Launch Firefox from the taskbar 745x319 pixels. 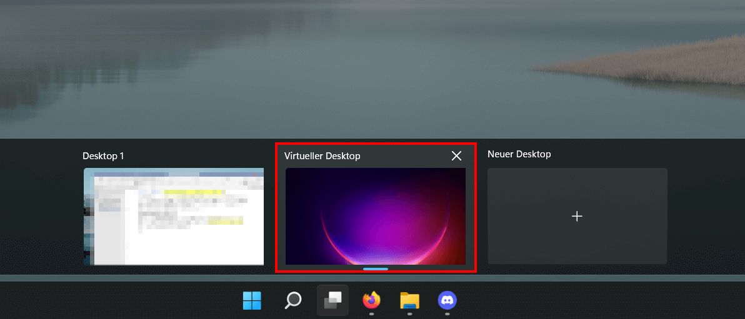click(371, 300)
